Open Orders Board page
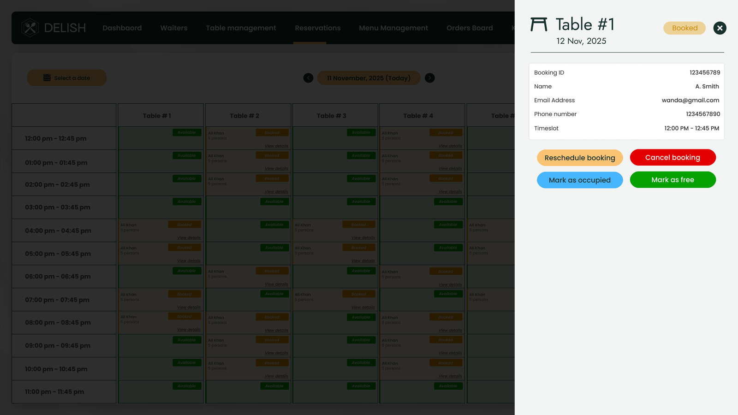This screenshot has width=738, height=415. tap(470, 28)
